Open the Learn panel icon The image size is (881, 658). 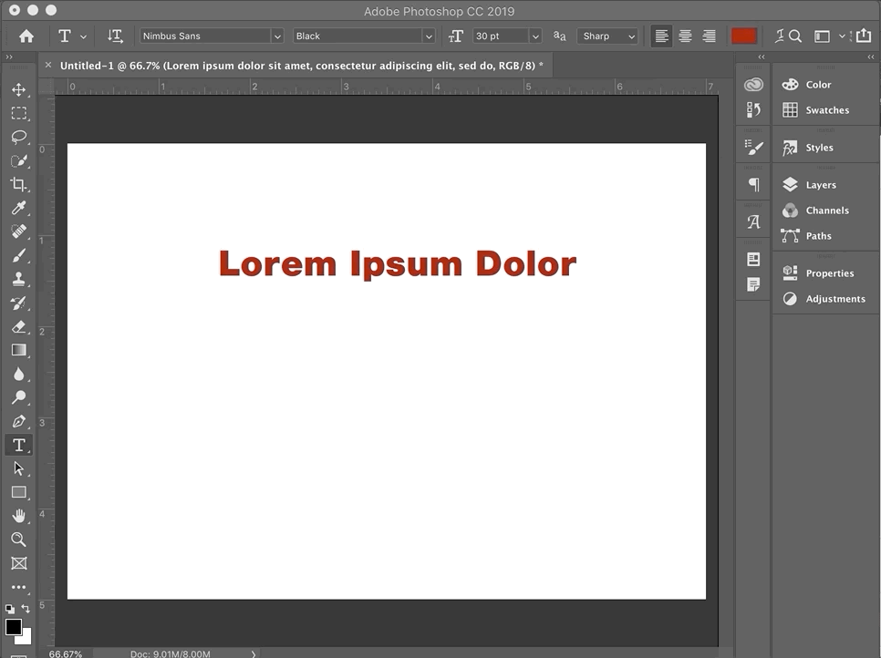[753, 260]
